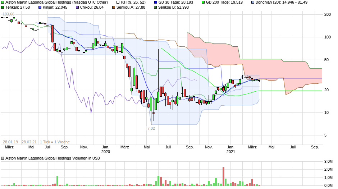Click the bright green GD 200 Tage swatch
The image size is (338, 189).
click(203, 3)
